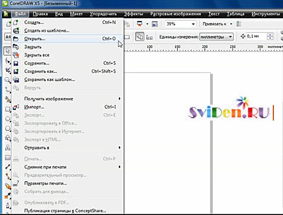The width and height of the screenshot is (283, 215).
Task: Open the Эффекты menu
Action: tap(134, 14)
